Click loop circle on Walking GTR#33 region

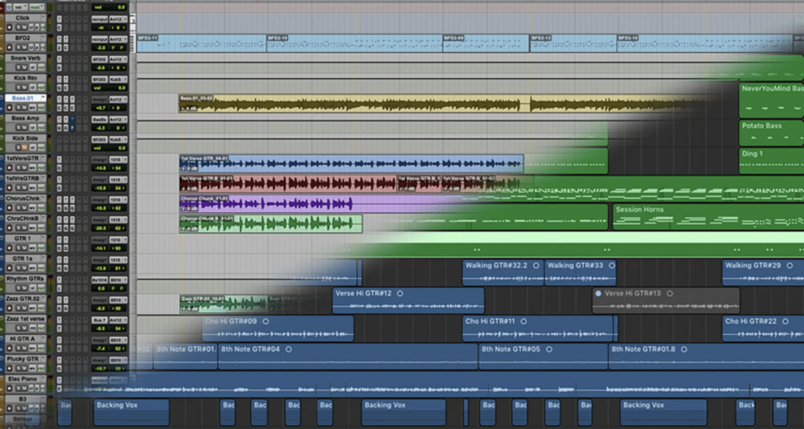click(610, 265)
